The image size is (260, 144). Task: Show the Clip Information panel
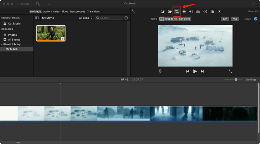(219, 11)
